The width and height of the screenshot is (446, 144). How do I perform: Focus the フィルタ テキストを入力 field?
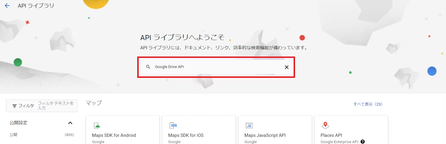(x=56, y=106)
